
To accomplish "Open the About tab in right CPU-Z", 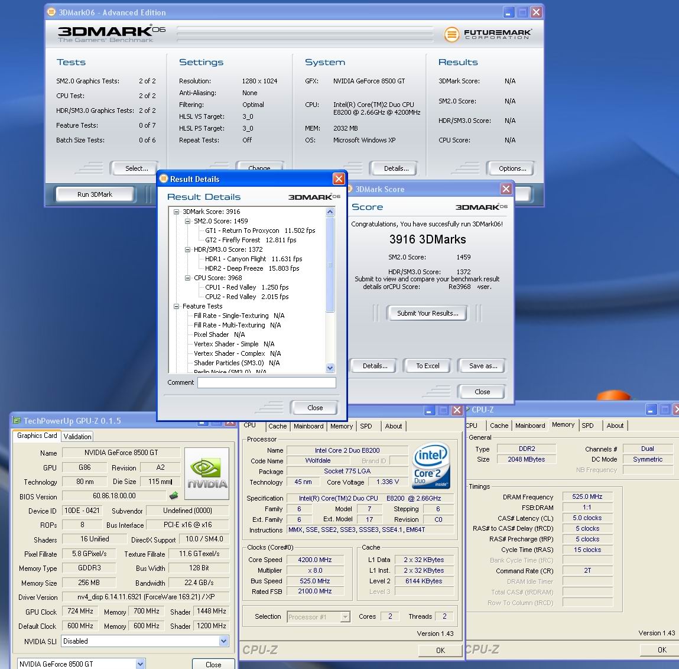I will 615,426.
